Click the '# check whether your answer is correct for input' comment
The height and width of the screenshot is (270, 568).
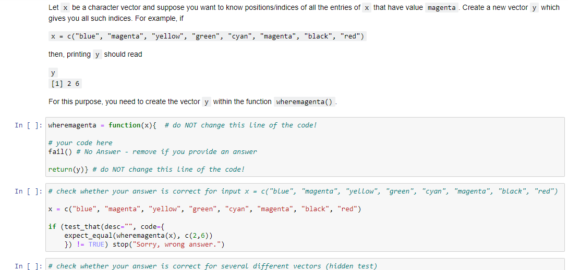[303, 191]
